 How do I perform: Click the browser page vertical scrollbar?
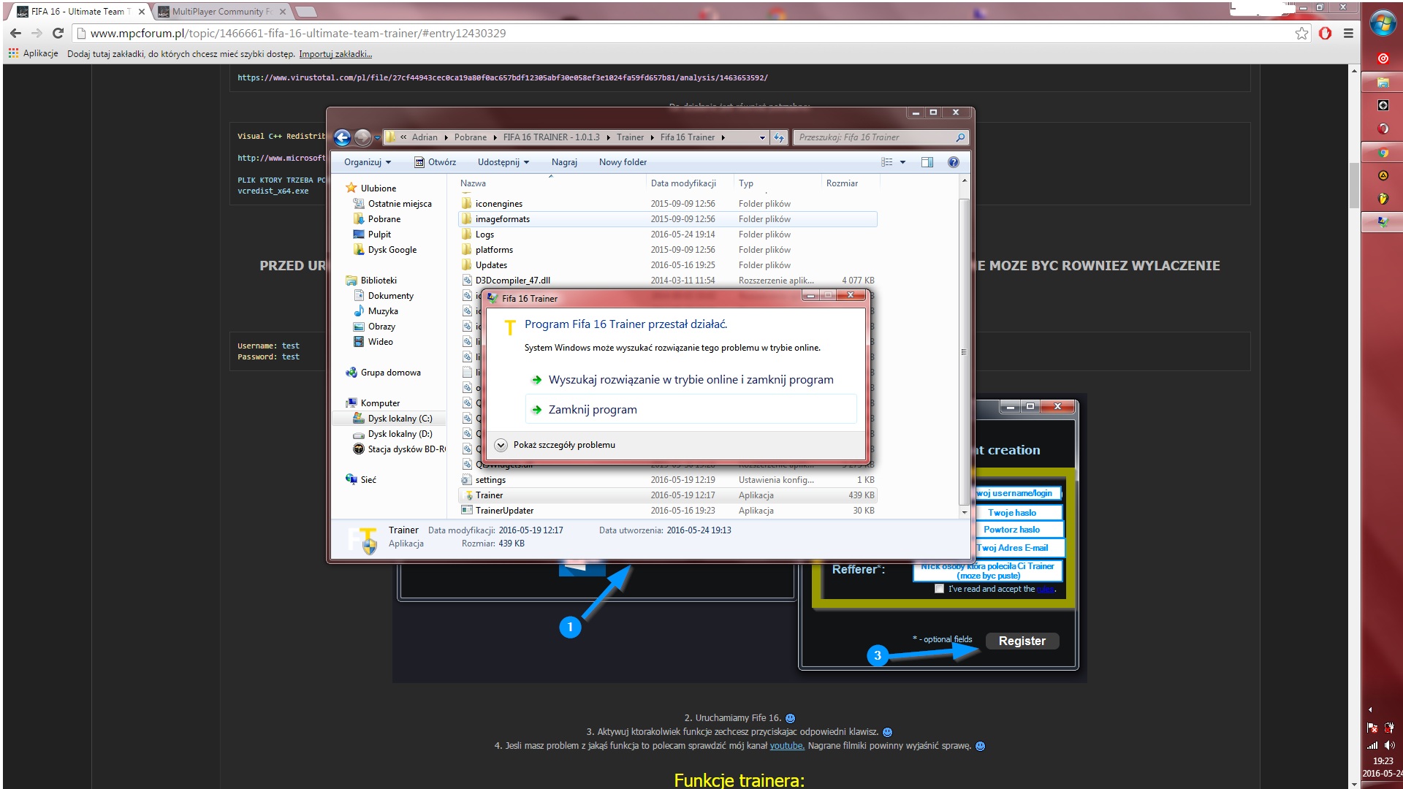pos(1354,186)
